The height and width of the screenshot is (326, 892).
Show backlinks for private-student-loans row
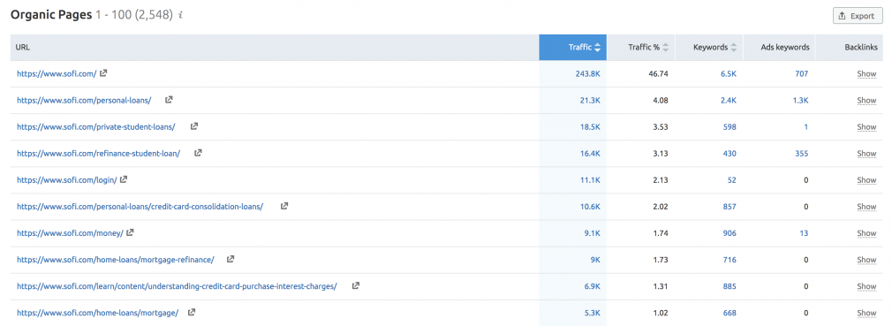[866, 127]
